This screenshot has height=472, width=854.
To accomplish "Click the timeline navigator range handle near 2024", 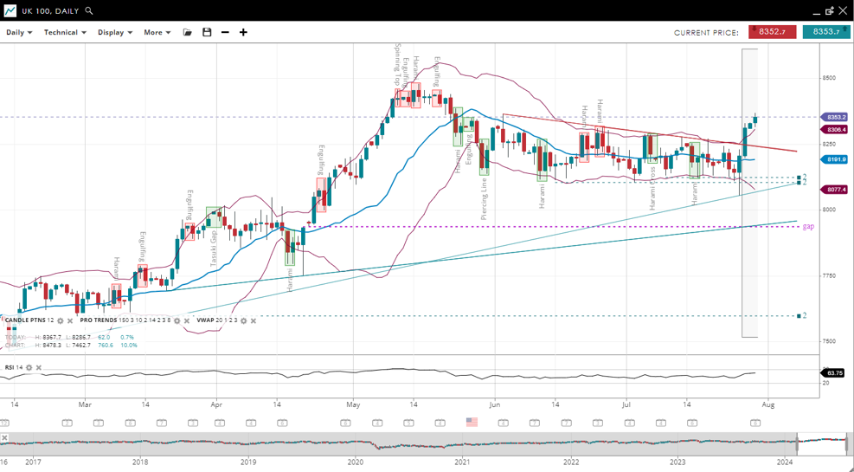I will 797,444.
